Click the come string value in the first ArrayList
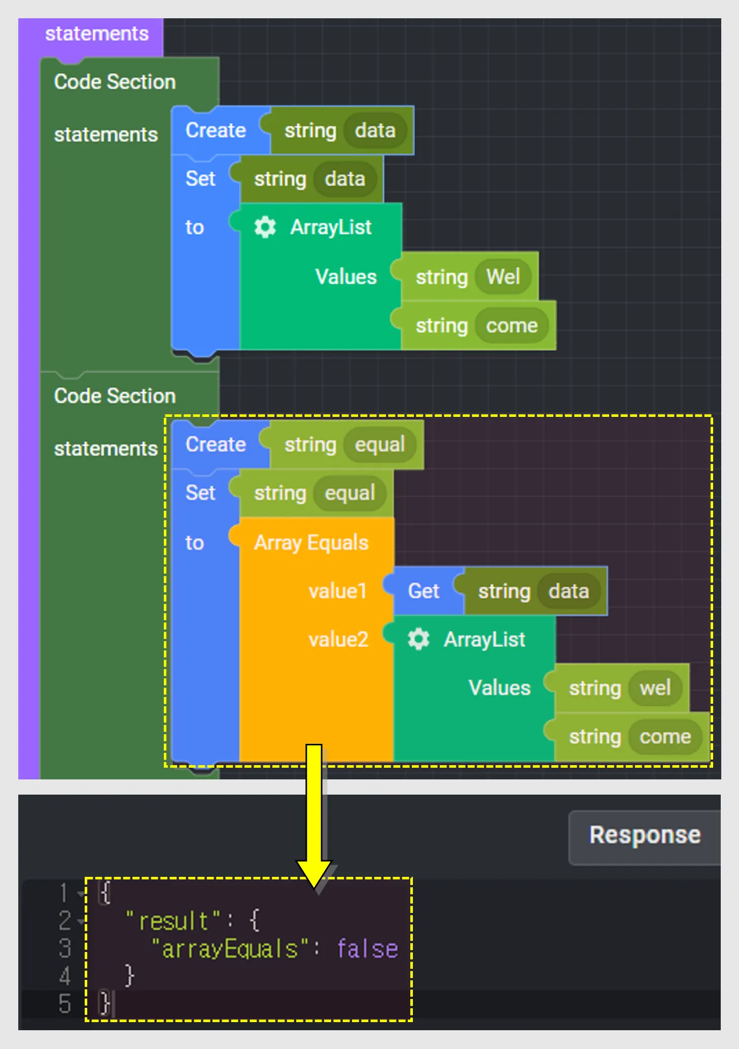This screenshot has width=739, height=1049. (x=512, y=325)
